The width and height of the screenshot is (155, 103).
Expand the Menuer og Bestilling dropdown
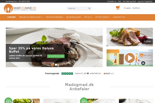click(x=31, y=17)
